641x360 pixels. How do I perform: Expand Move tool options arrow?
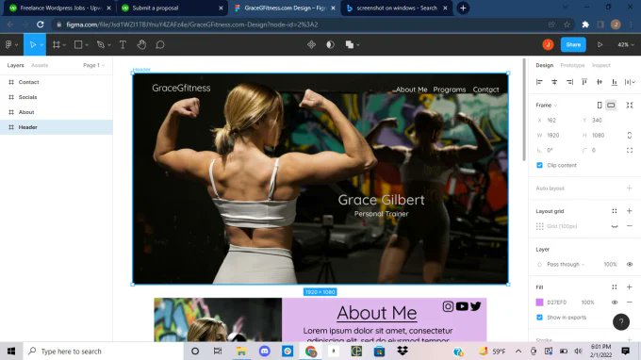tap(41, 45)
